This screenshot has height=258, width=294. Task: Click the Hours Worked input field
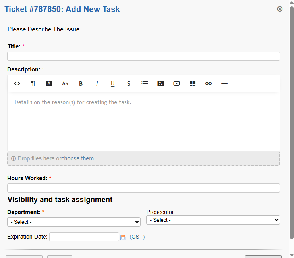[x=143, y=188]
